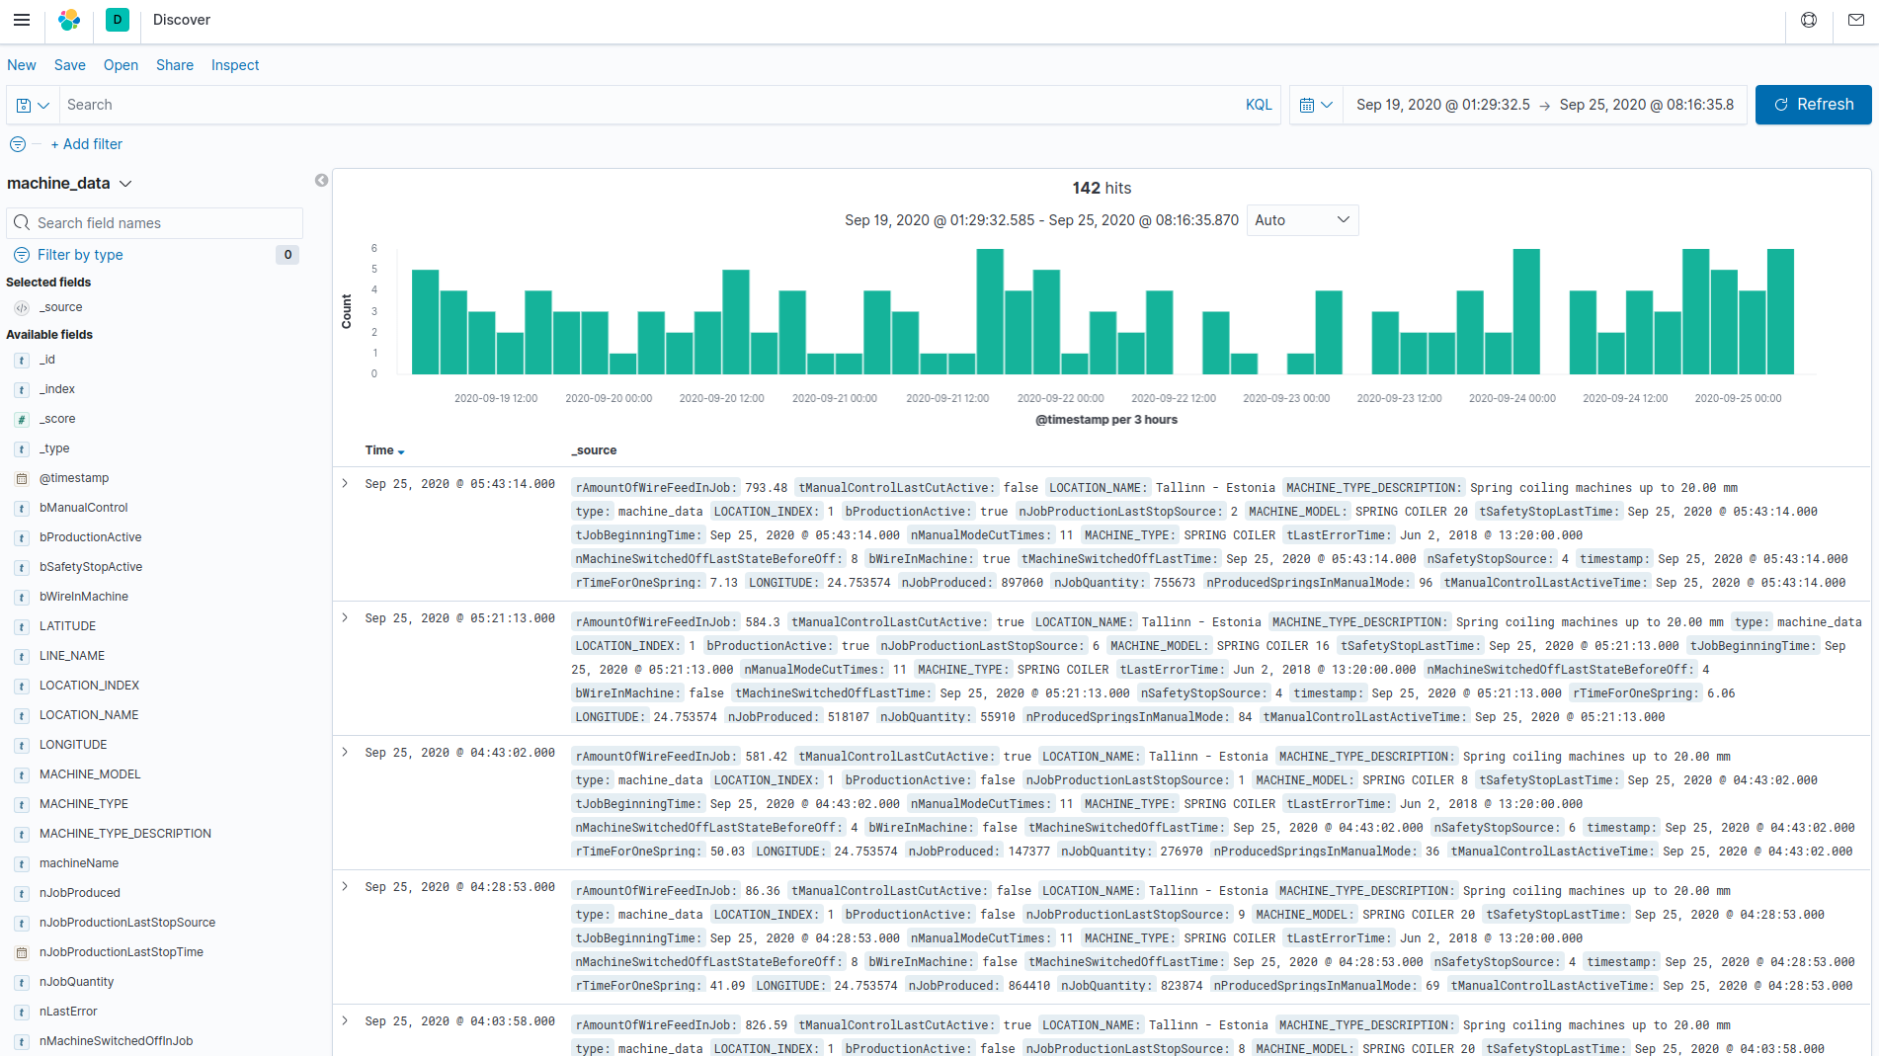Open the machine_data index pattern dropdown

[x=70, y=184]
